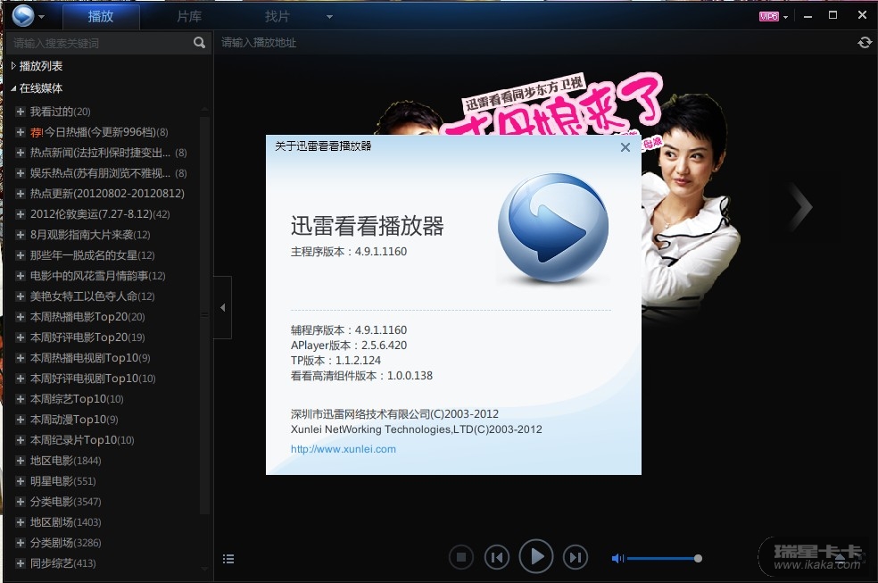Click the search keyword input field
This screenshot has height=583, width=878.
[101, 43]
